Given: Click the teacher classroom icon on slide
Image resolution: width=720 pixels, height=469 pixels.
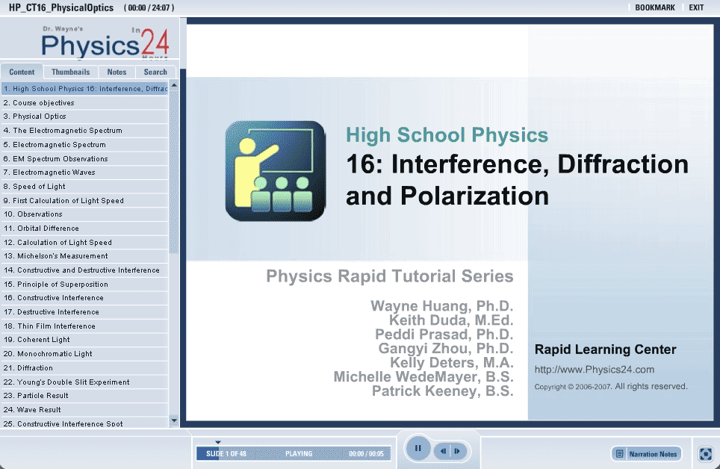Looking at the screenshot, I should click(x=275, y=171).
